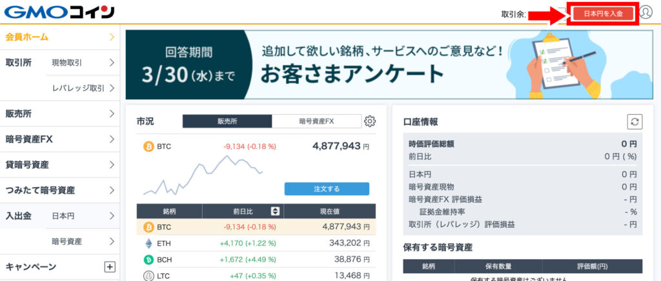The height and width of the screenshot is (281, 661).
Task: Switch to the 販売所 tab
Action: (x=227, y=121)
